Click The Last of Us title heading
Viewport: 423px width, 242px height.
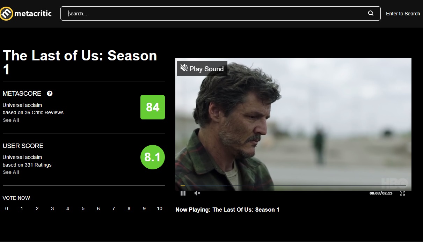pyautogui.click(x=80, y=63)
